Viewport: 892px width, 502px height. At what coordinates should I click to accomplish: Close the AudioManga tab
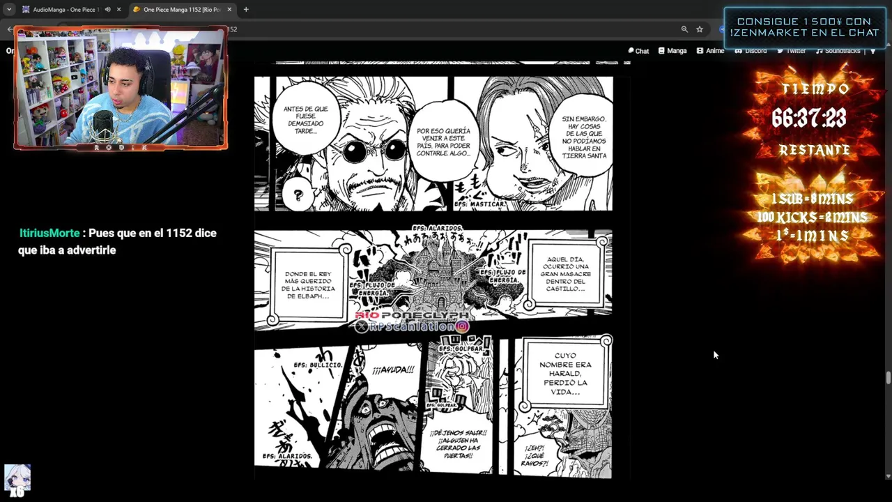coord(118,10)
